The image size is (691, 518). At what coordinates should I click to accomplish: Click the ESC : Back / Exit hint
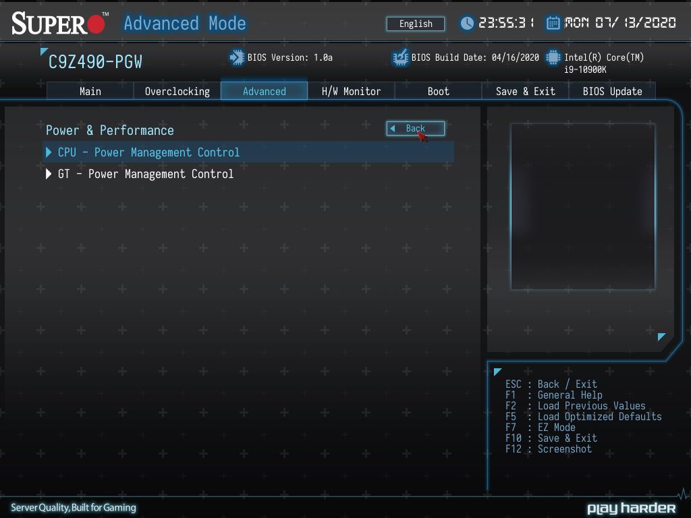click(551, 384)
